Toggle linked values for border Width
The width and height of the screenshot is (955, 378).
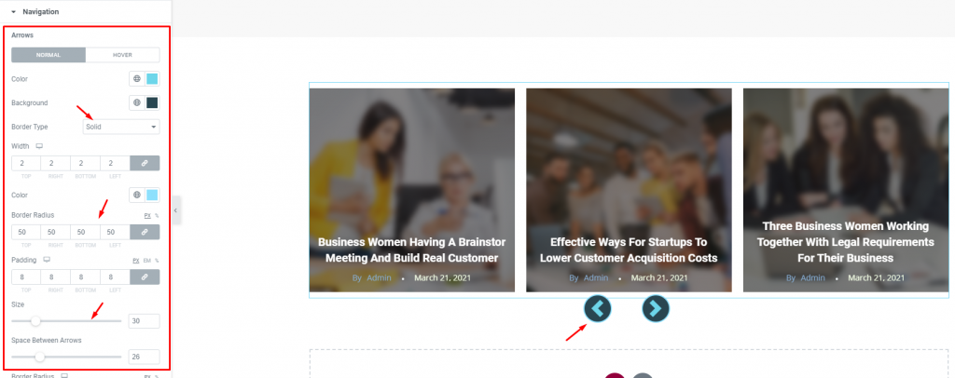tap(145, 163)
